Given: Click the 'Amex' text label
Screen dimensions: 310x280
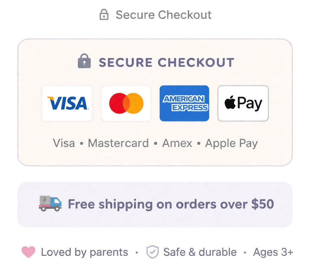Looking at the screenshot, I should (177, 143).
